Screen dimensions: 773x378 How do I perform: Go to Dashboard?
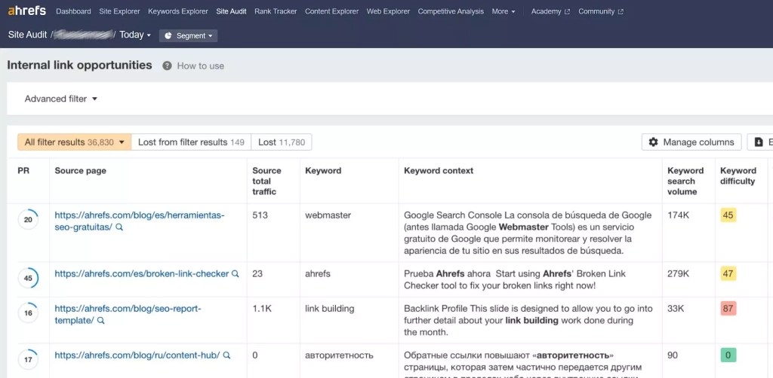coord(73,11)
